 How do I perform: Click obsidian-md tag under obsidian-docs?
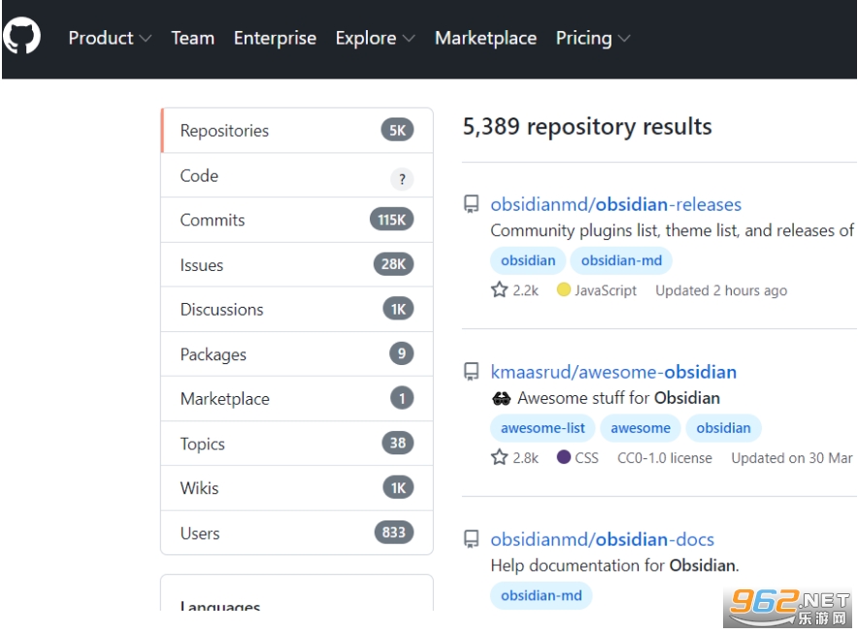[542, 595]
